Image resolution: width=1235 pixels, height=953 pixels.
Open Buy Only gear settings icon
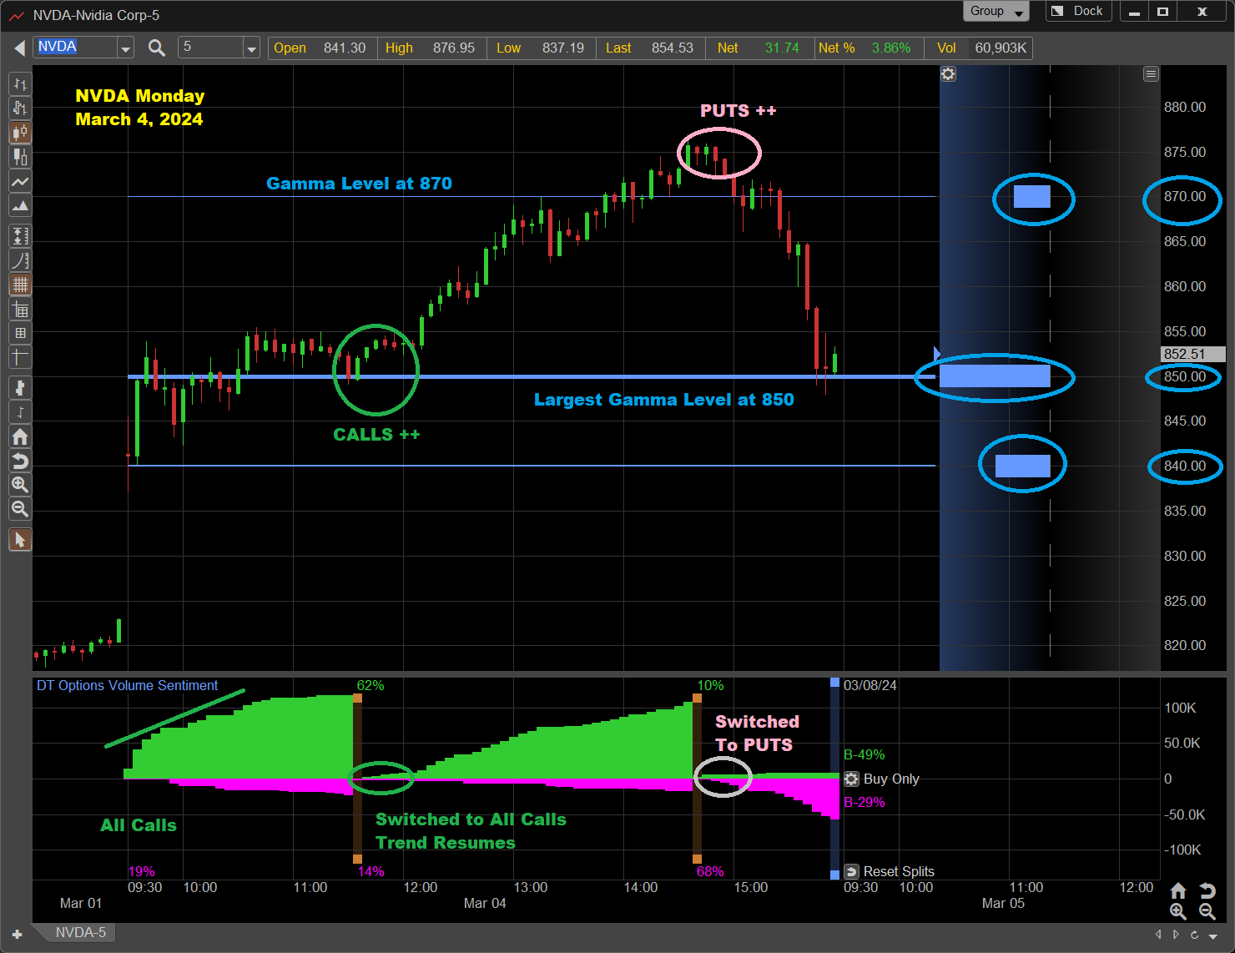pos(851,779)
